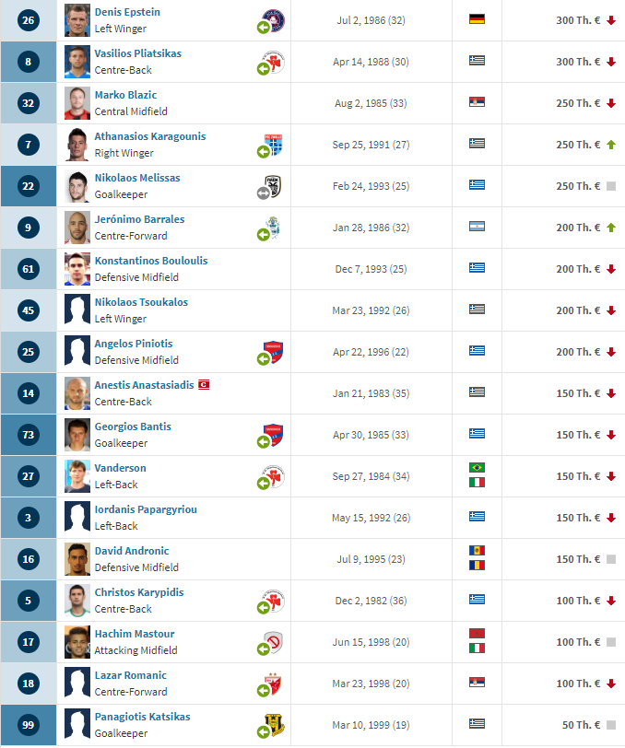Click the club crest beside Nikolaos Melissas

coord(273,186)
